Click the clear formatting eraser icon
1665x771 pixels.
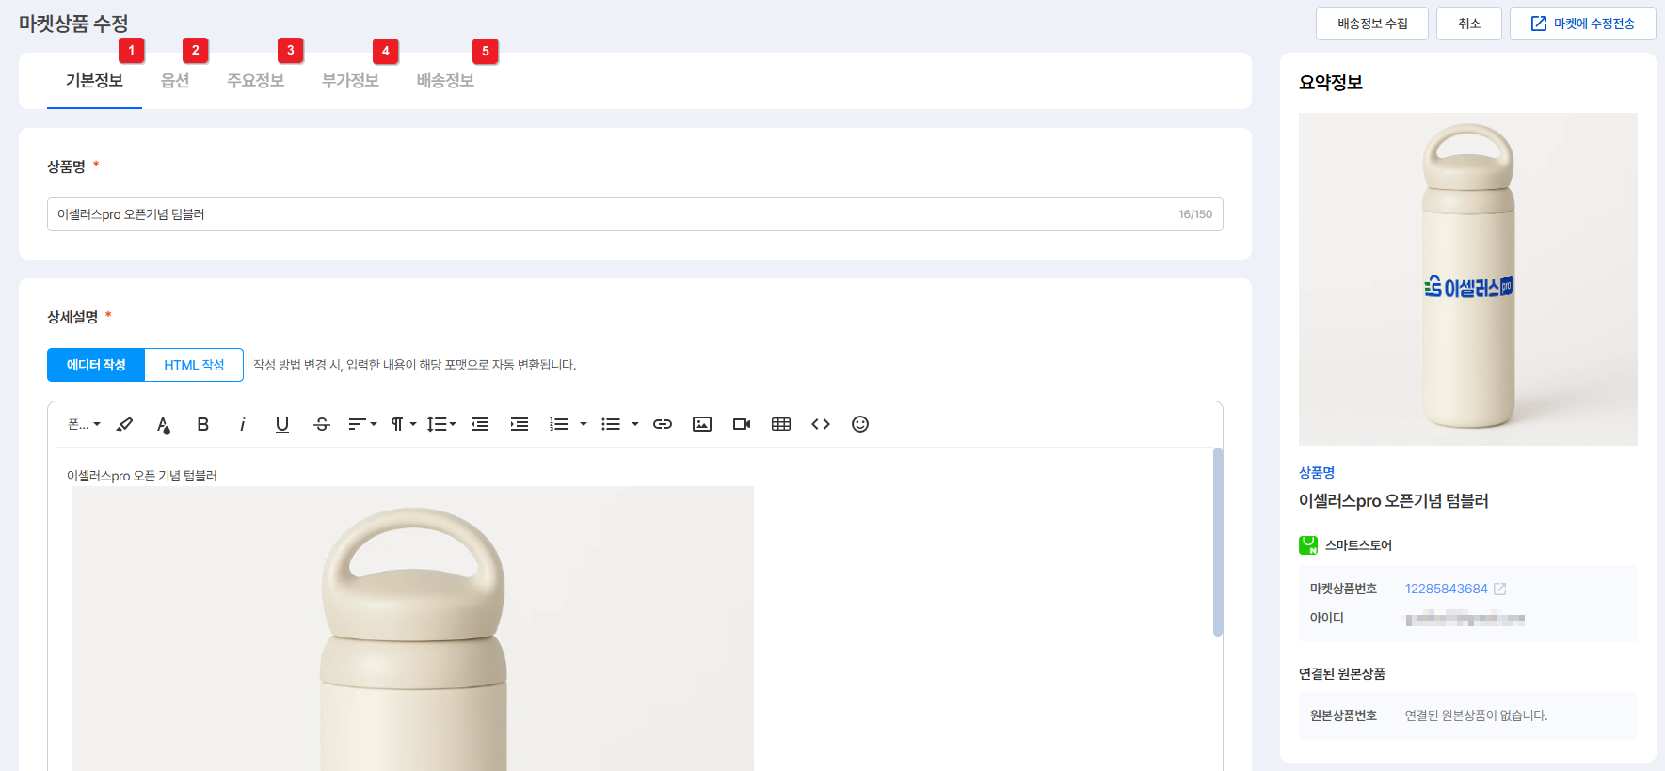coord(124,424)
